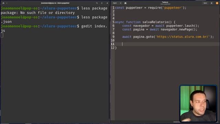Click the 'gedit index.' command in terminal

click(94, 26)
